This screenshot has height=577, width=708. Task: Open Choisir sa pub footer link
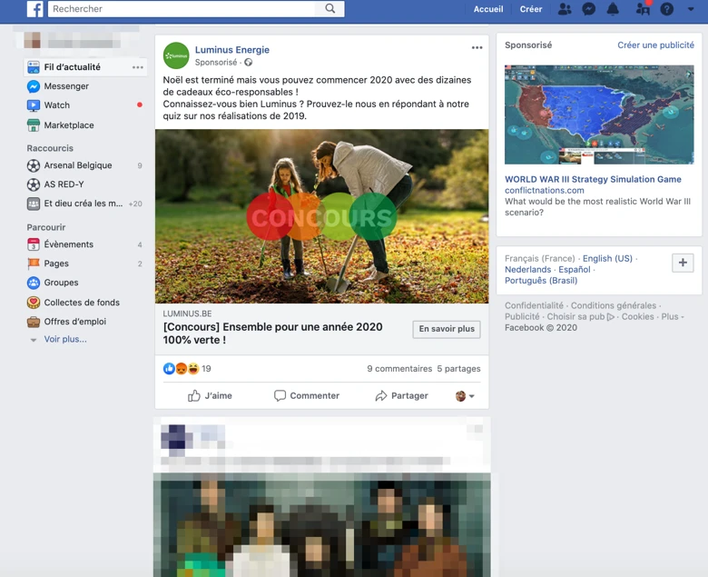click(x=581, y=317)
